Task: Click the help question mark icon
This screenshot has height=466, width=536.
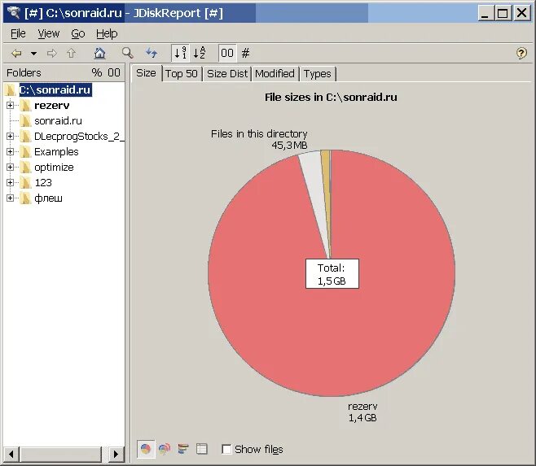Action: (521, 53)
